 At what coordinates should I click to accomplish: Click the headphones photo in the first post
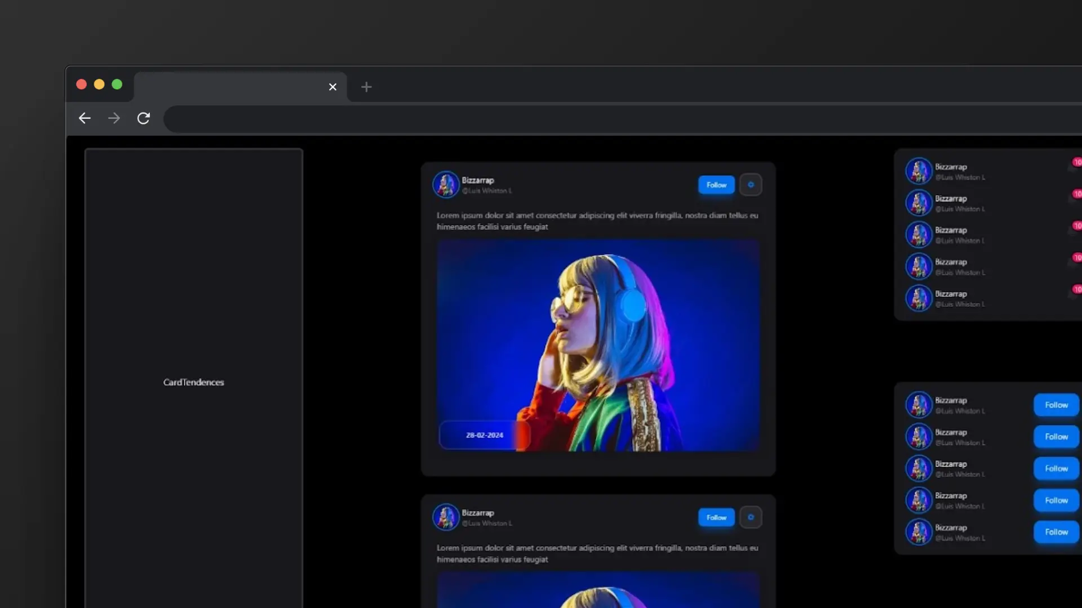click(598, 343)
